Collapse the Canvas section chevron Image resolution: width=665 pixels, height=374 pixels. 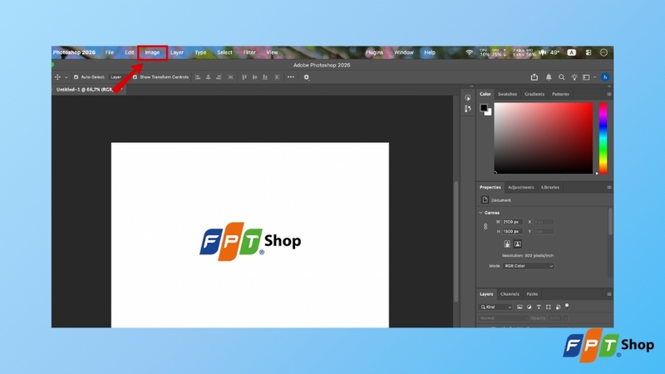point(481,213)
